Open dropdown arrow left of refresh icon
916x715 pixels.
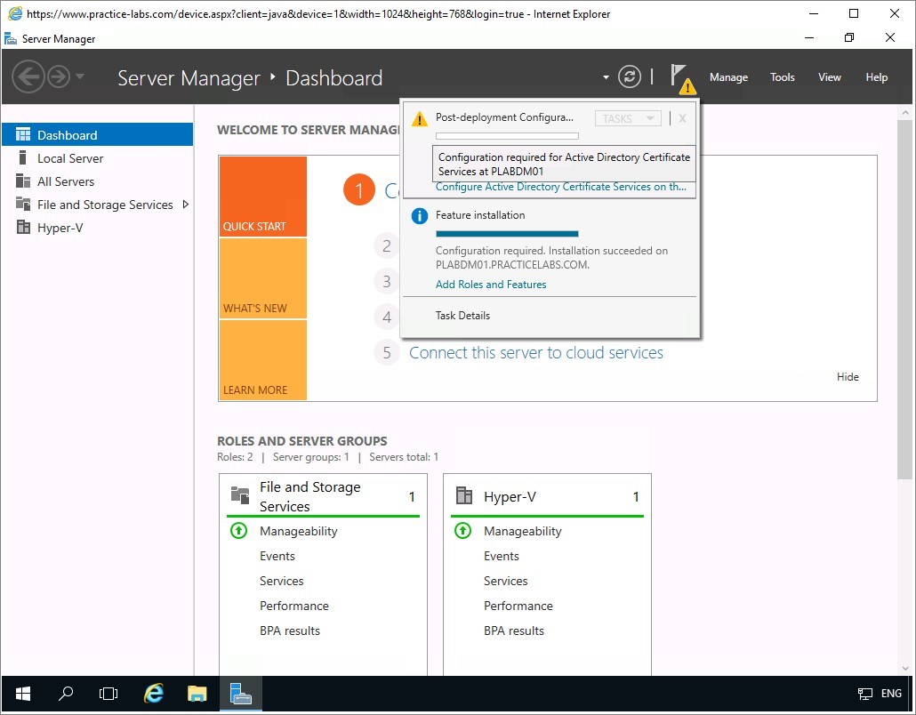(606, 77)
